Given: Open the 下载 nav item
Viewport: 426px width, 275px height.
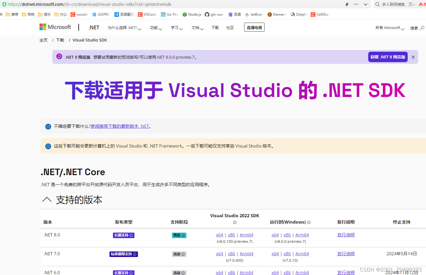Looking at the screenshot, I should (215, 28).
